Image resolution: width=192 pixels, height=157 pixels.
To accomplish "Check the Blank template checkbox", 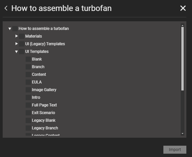I will click(28, 59).
